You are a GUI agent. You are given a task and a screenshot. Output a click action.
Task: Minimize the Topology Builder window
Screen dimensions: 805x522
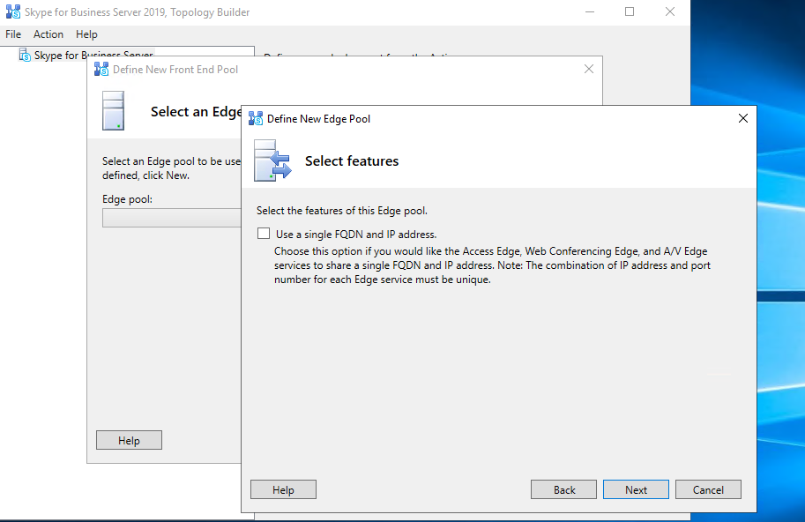pyautogui.click(x=589, y=12)
